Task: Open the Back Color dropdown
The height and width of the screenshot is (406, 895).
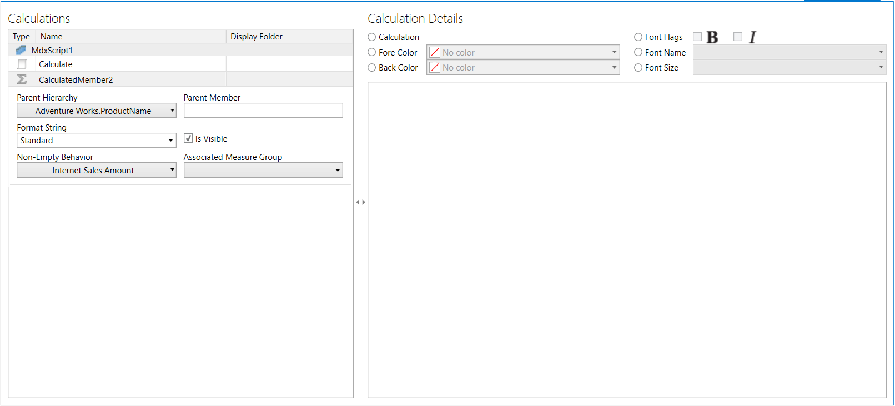Action: (523, 68)
